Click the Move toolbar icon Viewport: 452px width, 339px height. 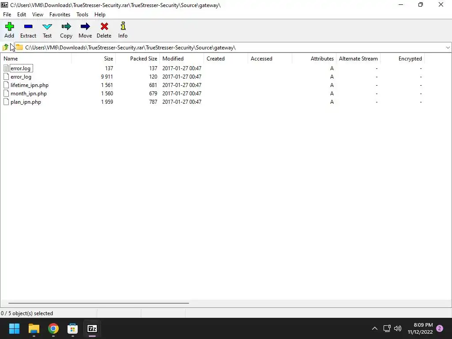coord(85,26)
